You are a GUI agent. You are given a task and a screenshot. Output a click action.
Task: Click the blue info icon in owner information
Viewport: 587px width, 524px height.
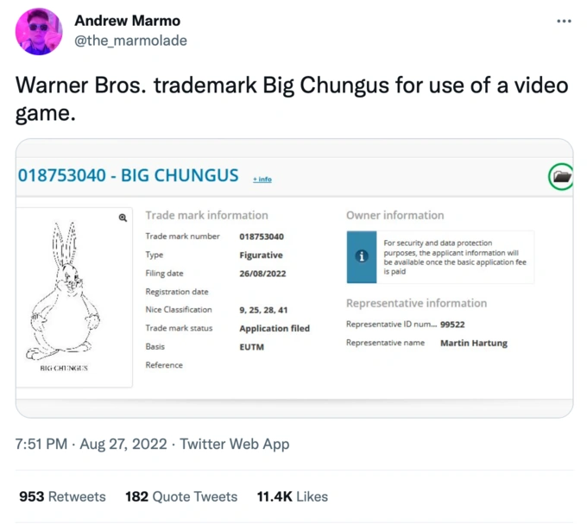[363, 256]
